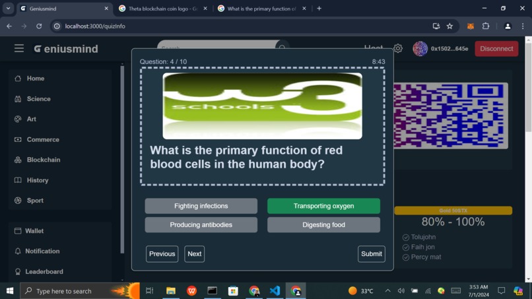The height and width of the screenshot is (299, 532).
Task: Open tab search dropdown arrow in Chrome
Action: pyautogui.click(x=8, y=9)
